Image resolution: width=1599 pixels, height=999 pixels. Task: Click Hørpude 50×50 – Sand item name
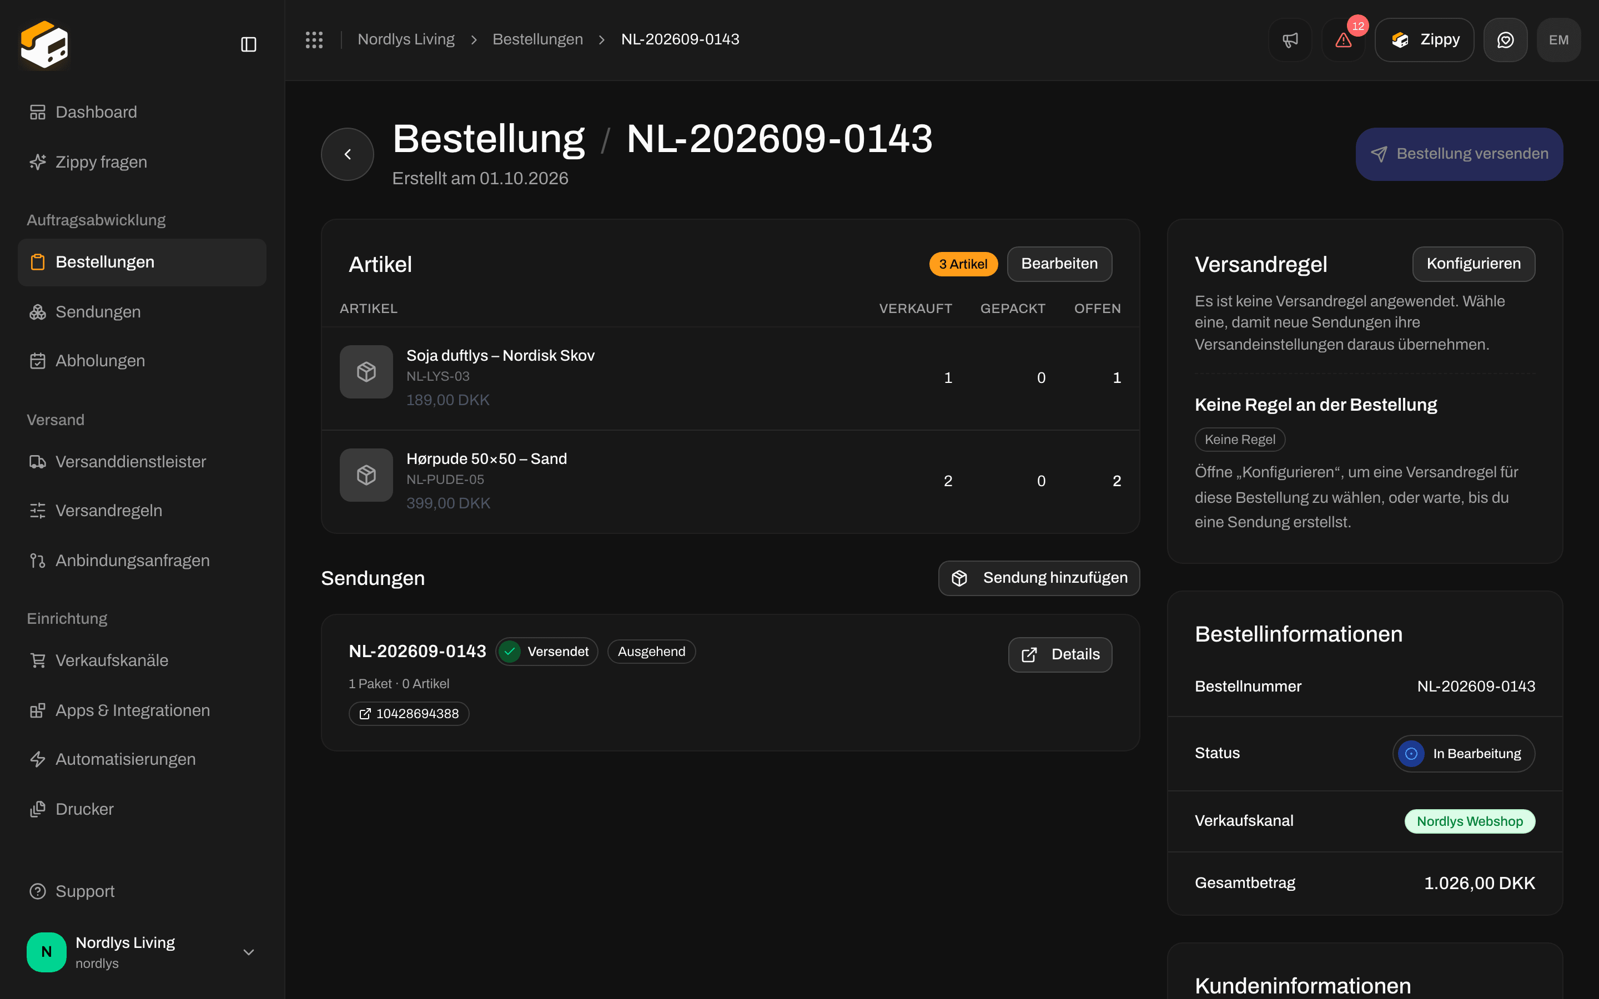pyautogui.click(x=486, y=458)
